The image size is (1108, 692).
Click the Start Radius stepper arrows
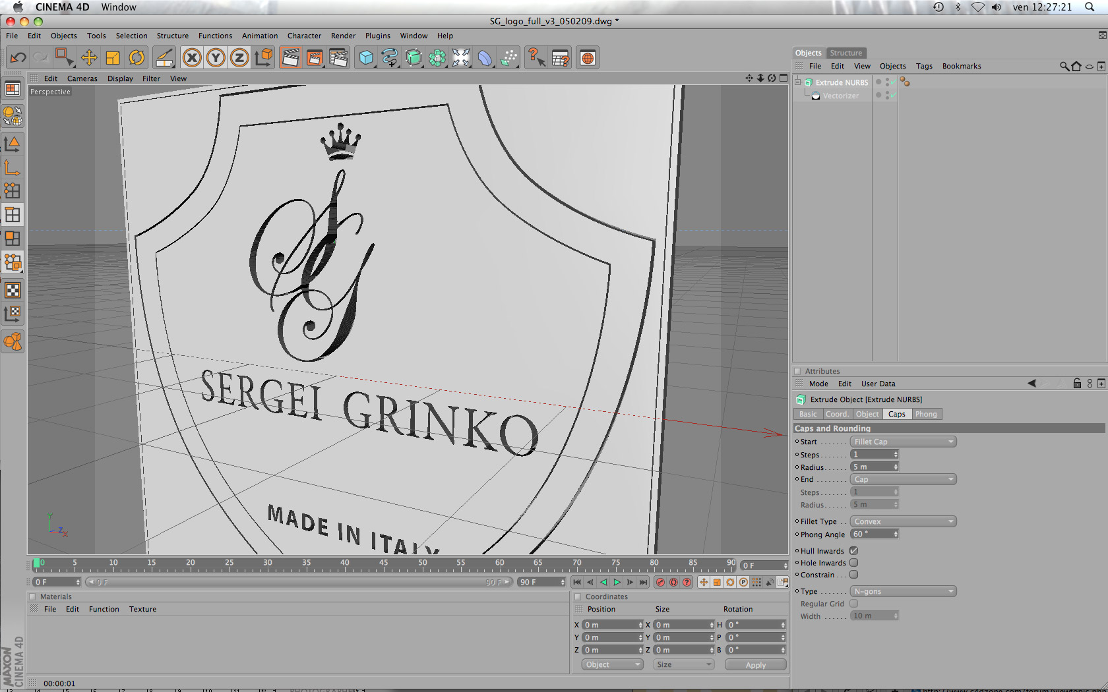[x=896, y=467]
